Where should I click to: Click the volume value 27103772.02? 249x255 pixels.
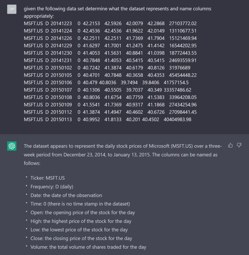pyautogui.click(x=183, y=23)
